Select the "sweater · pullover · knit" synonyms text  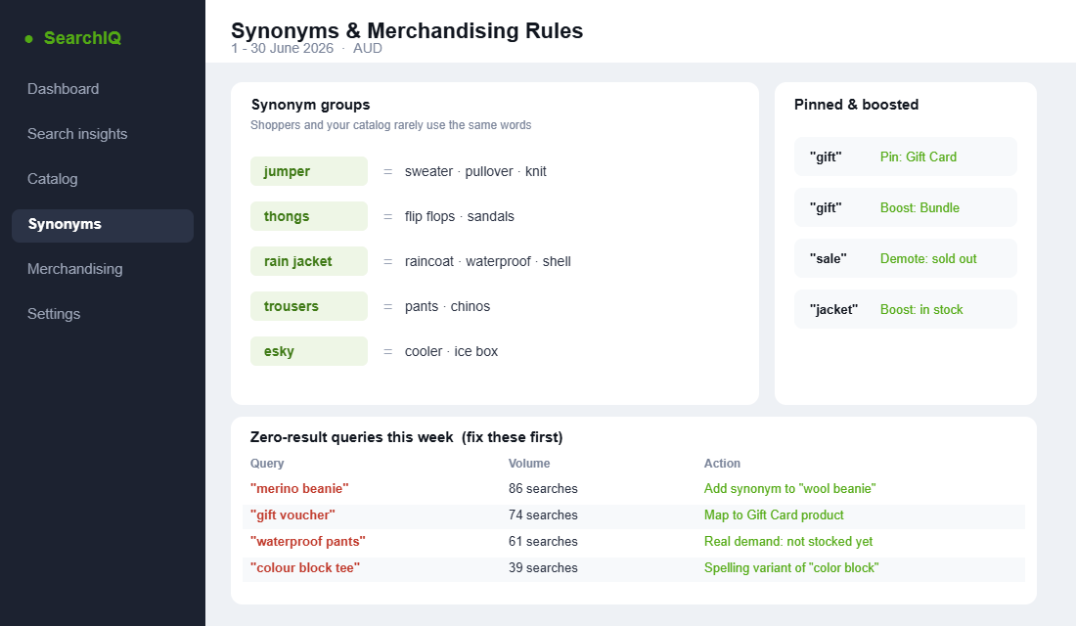(475, 171)
